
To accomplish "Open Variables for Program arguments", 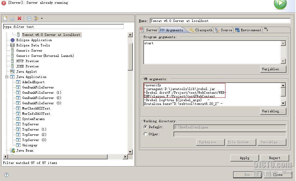I will pos(273,69).
